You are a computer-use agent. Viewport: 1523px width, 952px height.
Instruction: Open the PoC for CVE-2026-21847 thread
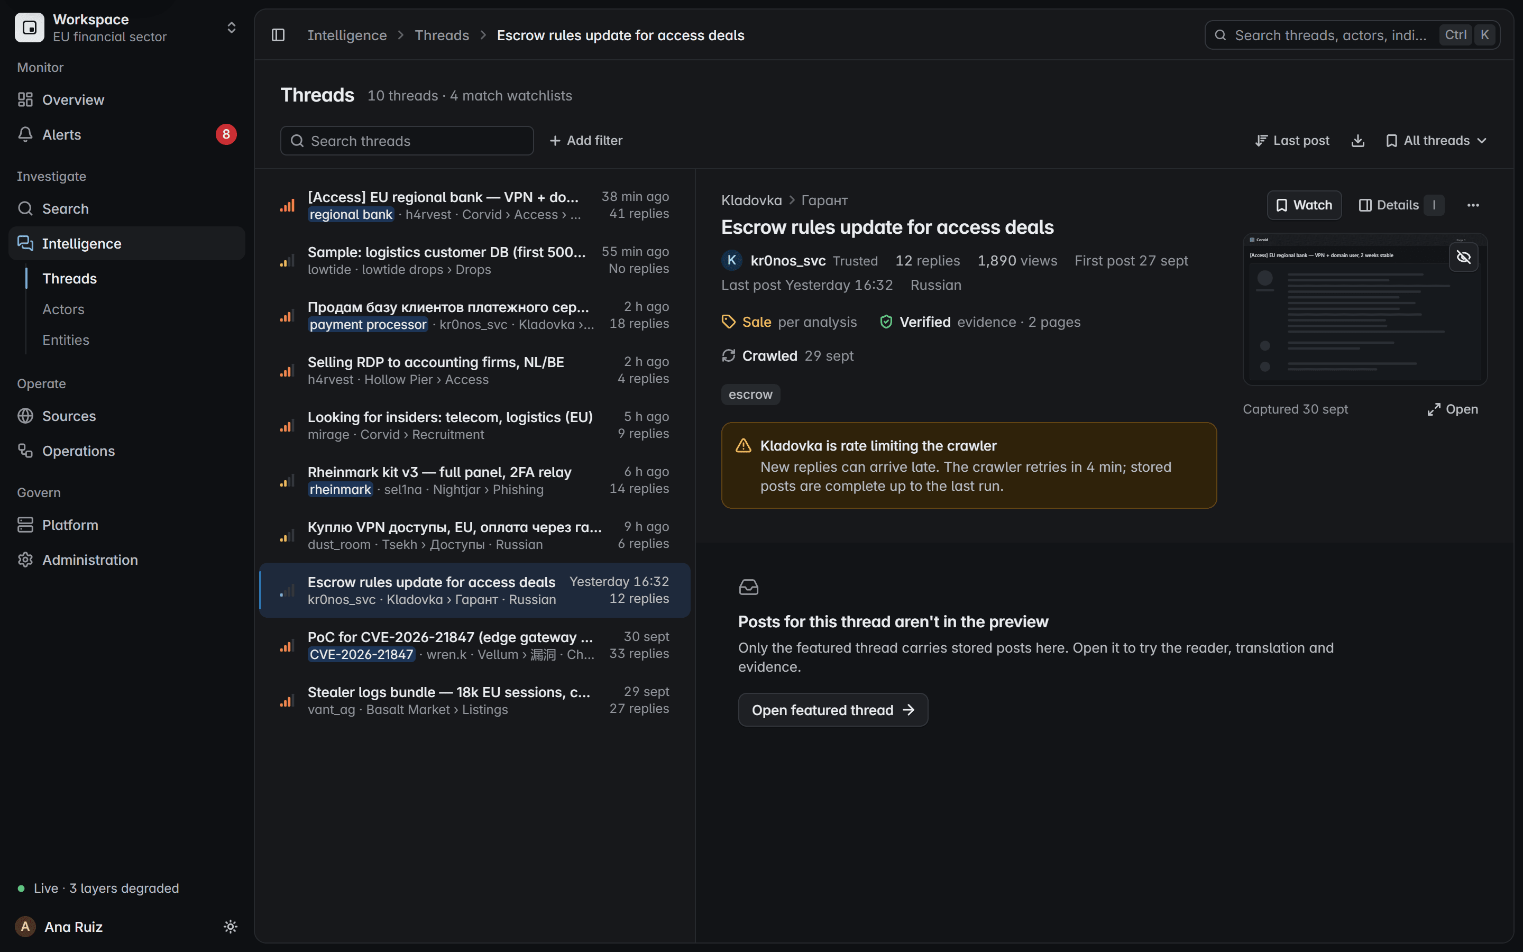coord(475,645)
